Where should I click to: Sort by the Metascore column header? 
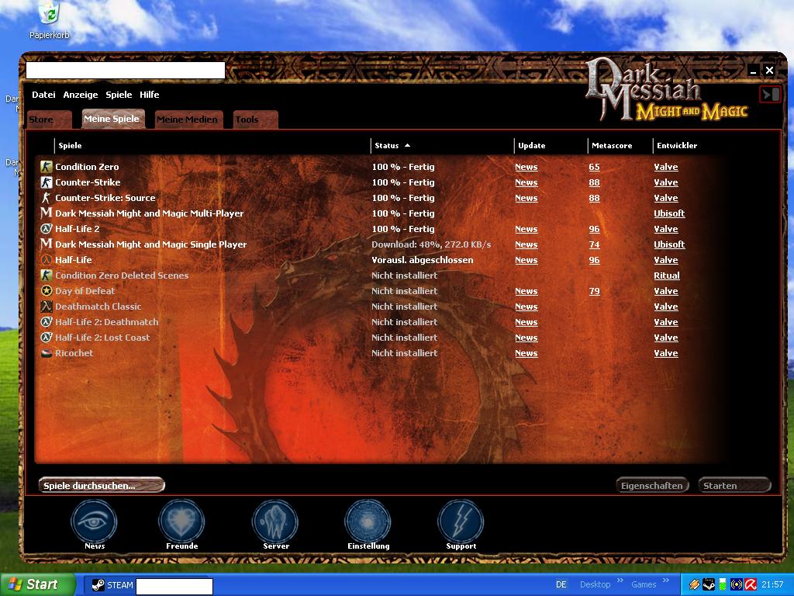point(620,145)
